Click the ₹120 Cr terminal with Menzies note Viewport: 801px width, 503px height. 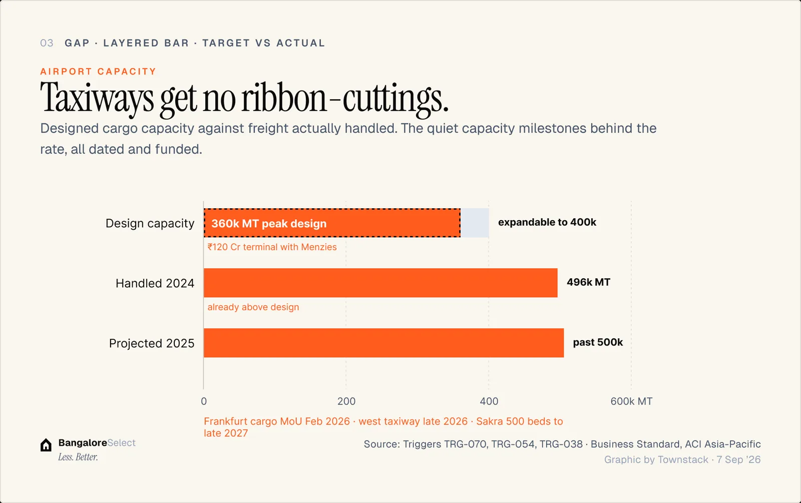pos(272,247)
